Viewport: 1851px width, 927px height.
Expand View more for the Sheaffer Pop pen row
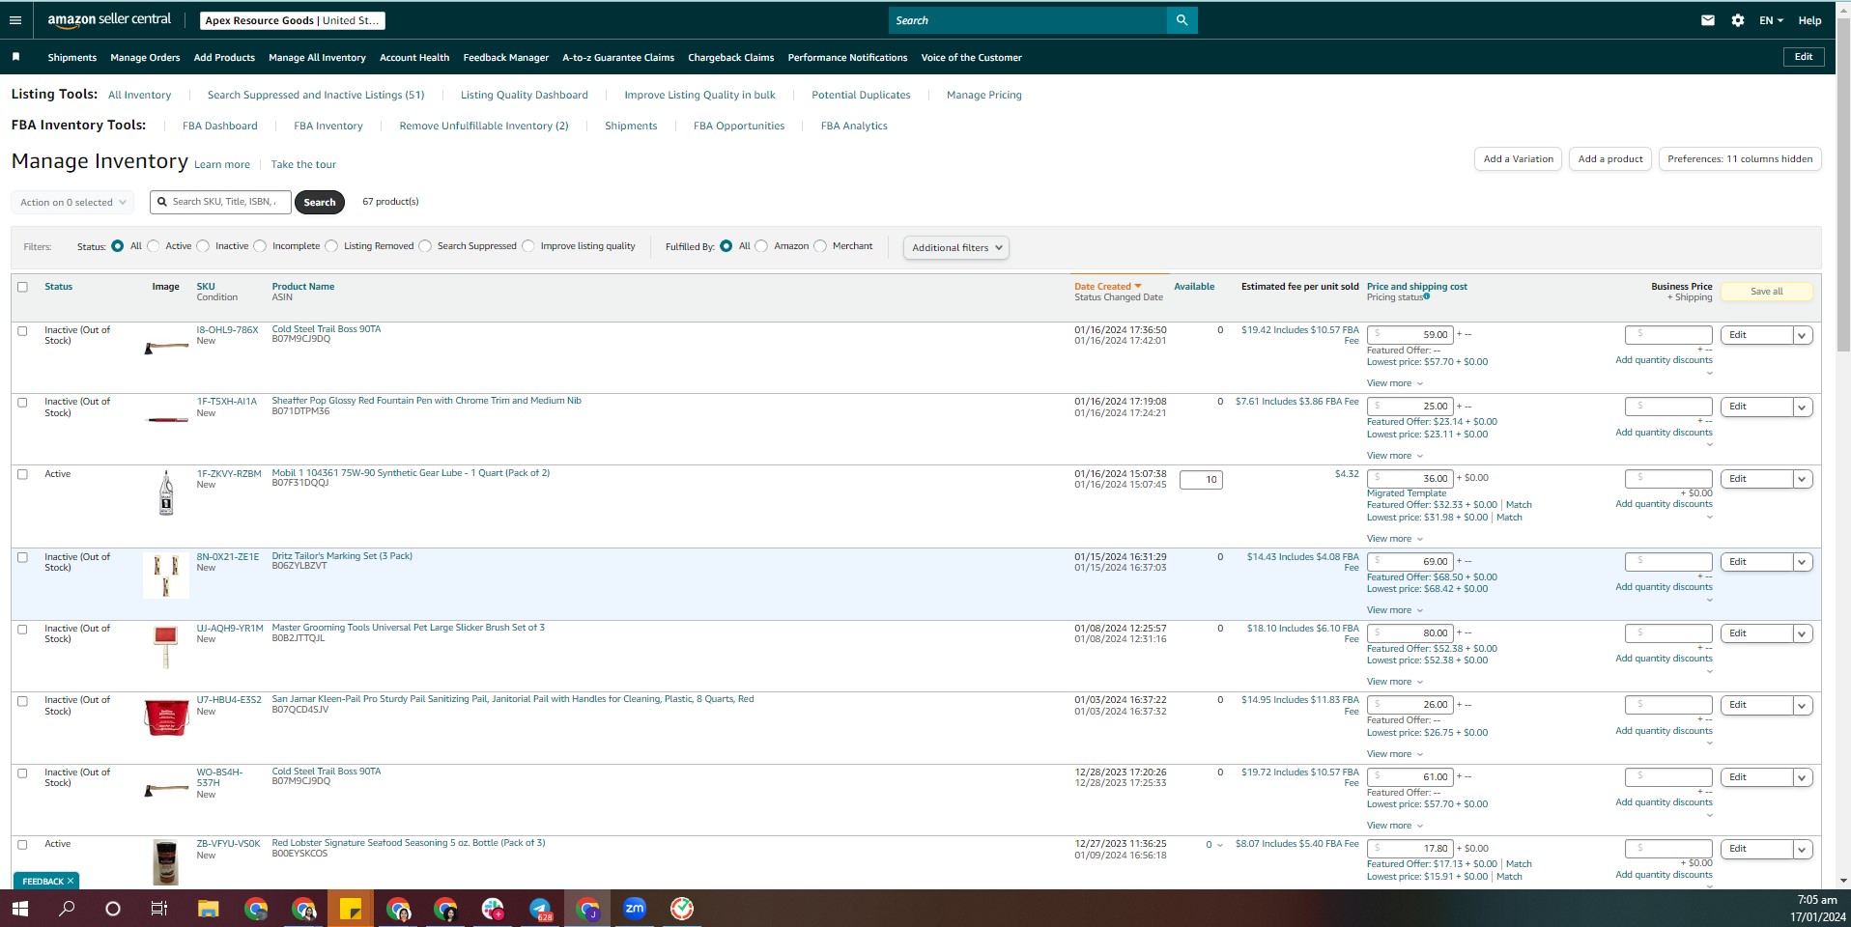point(1395,456)
